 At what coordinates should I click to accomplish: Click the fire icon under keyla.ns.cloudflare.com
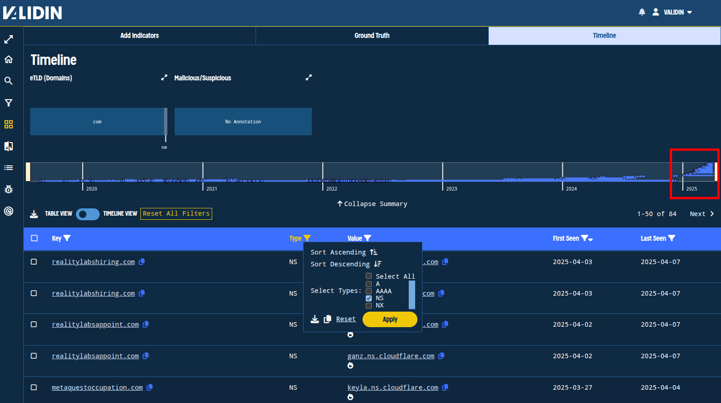pos(350,397)
